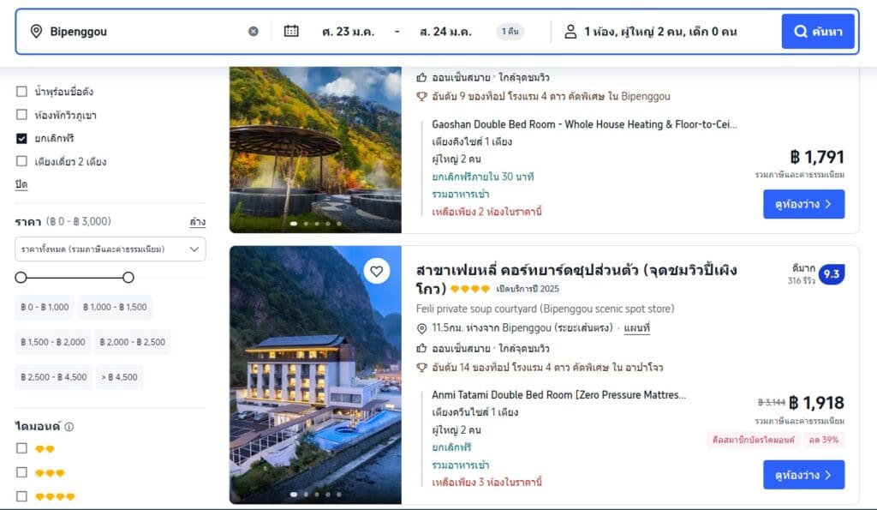Uncheck the ยกเลิกฟรี filter
The height and width of the screenshot is (510, 877).
click(x=21, y=138)
